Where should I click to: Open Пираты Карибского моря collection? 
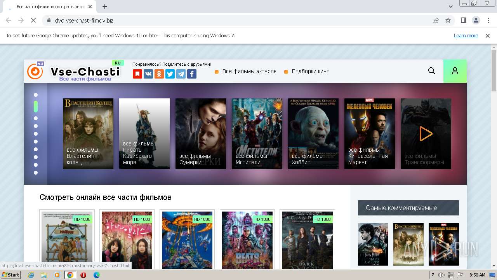144,134
